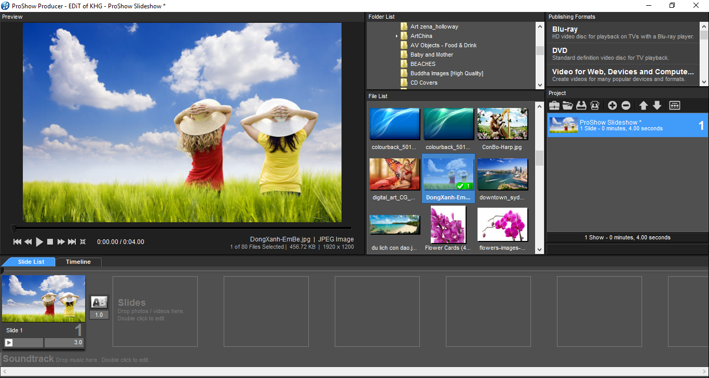The height and width of the screenshot is (378, 709).
Task: Move show up with the up arrow
Action: pos(644,105)
